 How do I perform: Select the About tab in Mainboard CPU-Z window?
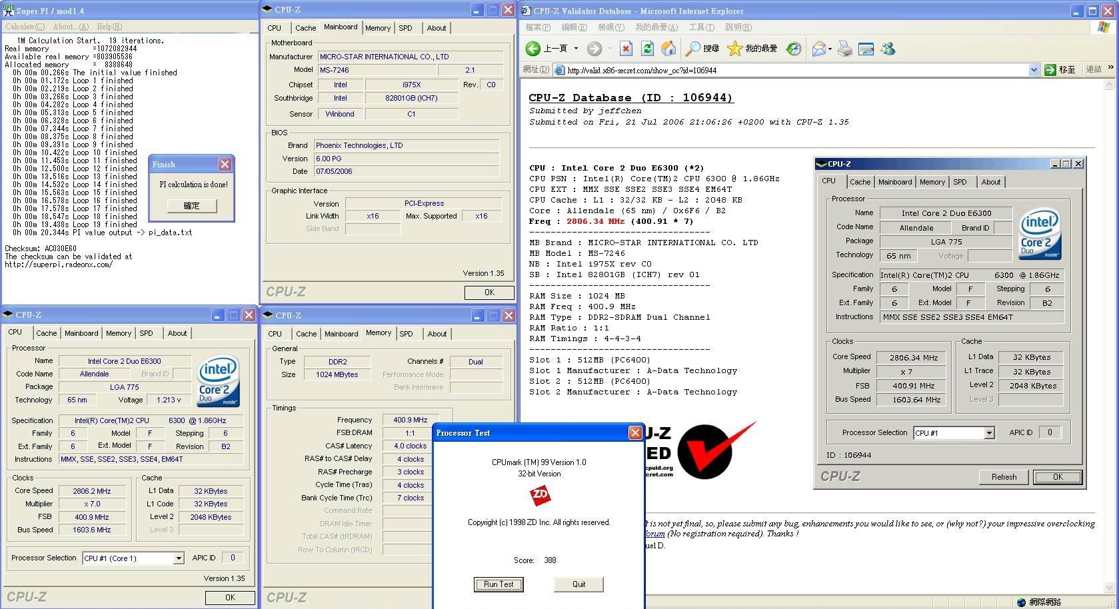coord(437,28)
